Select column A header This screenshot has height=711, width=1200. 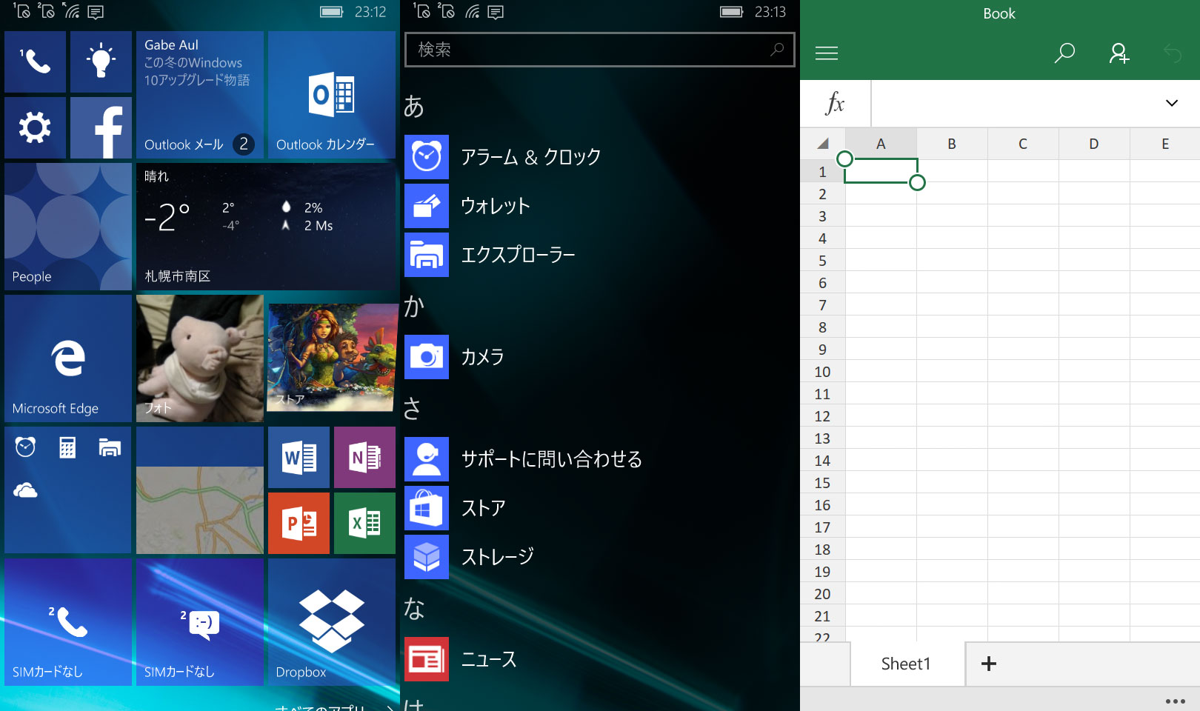click(881, 144)
